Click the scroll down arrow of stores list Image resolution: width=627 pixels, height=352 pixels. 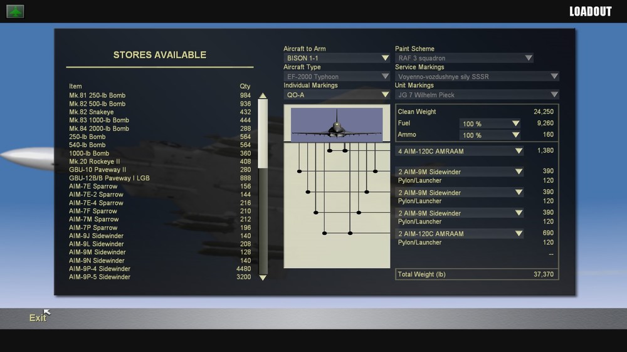click(263, 277)
